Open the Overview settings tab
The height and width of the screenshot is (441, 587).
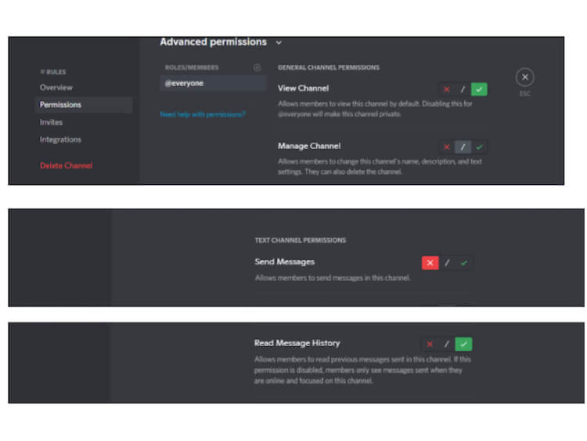[56, 87]
